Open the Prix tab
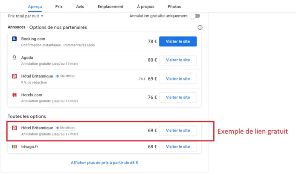The width and height of the screenshot is (296, 175). coord(59,6)
